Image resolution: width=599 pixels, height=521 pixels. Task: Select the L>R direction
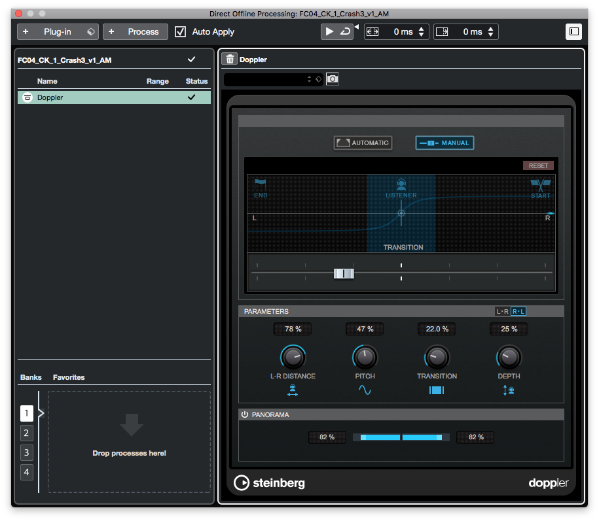(x=502, y=311)
